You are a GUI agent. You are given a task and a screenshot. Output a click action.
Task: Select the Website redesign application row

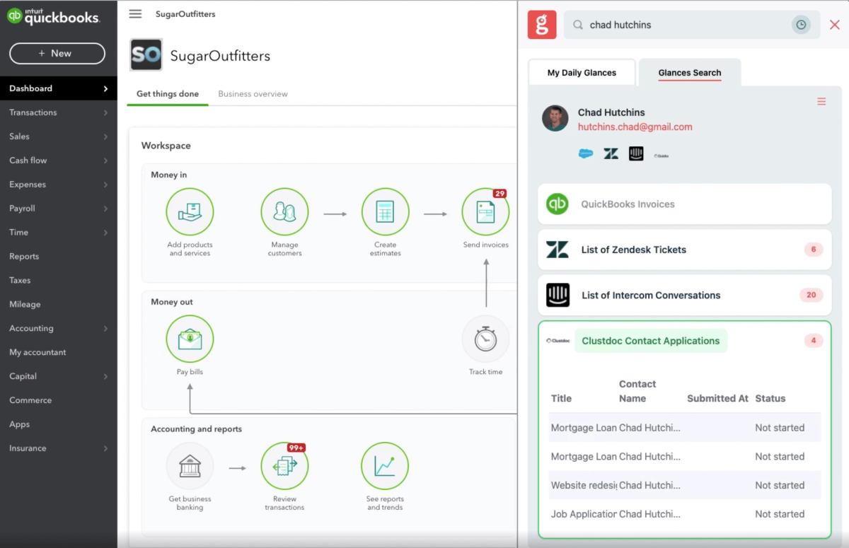tap(685, 485)
